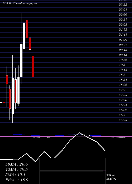The height and width of the screenshot is (184, 132).
Task: Select the 18.22 price axis label
Action: pos(123,85)
